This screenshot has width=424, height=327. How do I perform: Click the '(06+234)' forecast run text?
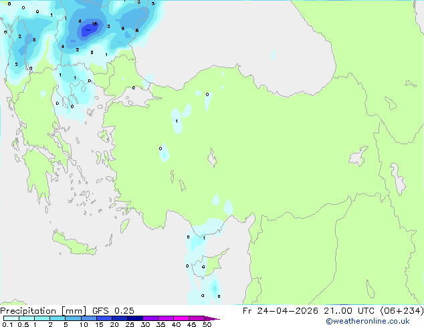[402, 311]
